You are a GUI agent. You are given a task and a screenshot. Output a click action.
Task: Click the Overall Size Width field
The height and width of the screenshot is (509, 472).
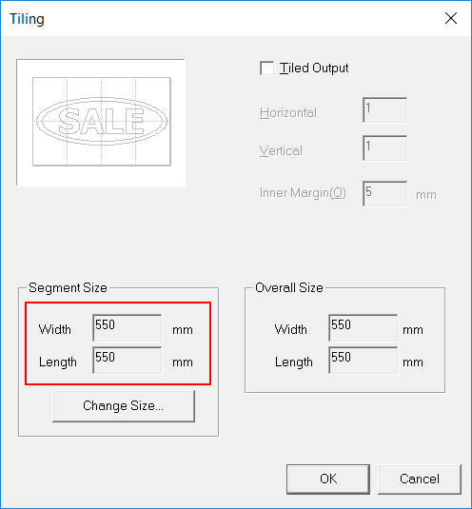click(363, 328)
